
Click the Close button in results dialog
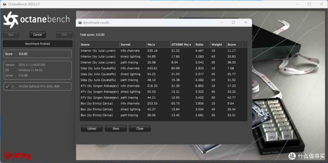(x=140, y=128)
